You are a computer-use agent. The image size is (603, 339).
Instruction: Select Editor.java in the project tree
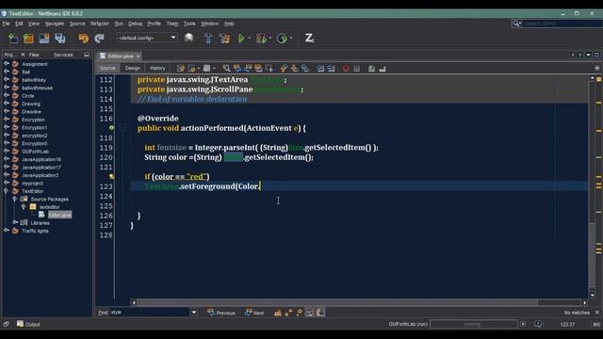(59, 215)
